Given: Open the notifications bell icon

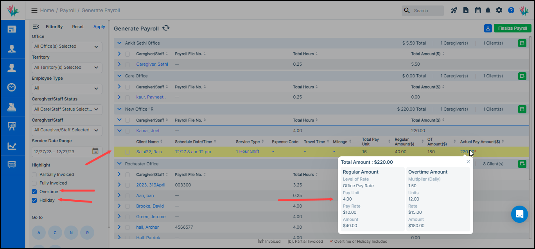Looking at the screenshot, I should [488, 10].
